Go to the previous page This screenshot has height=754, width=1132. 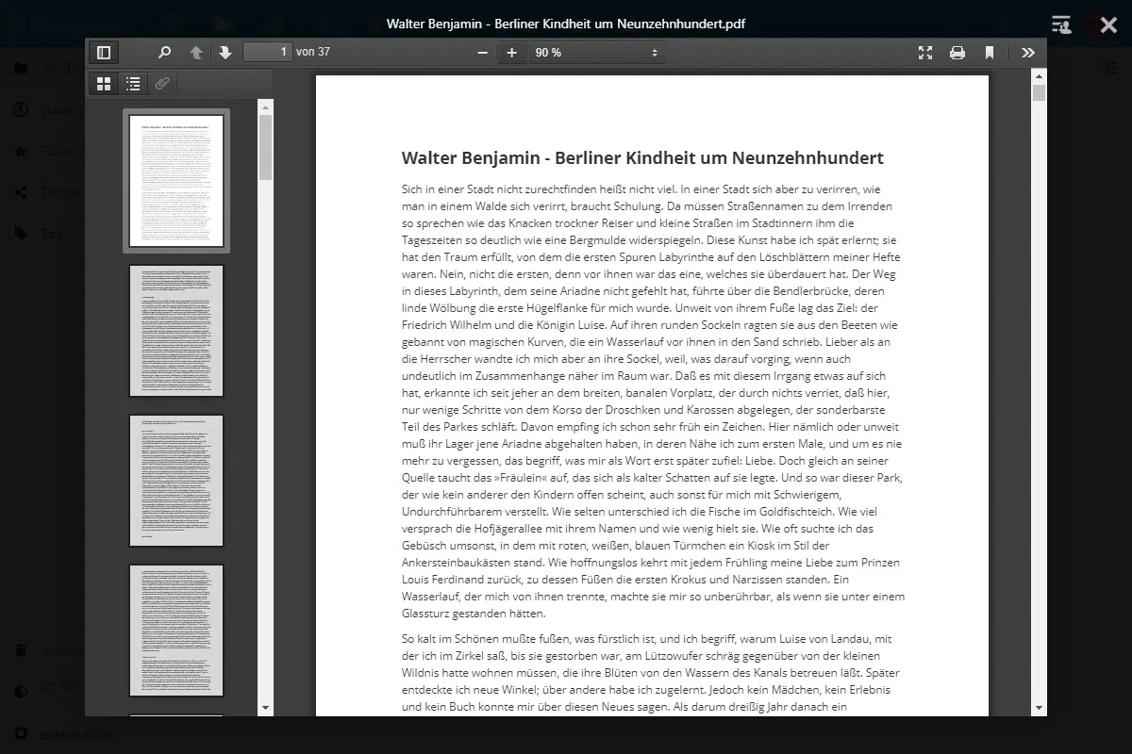196,53
